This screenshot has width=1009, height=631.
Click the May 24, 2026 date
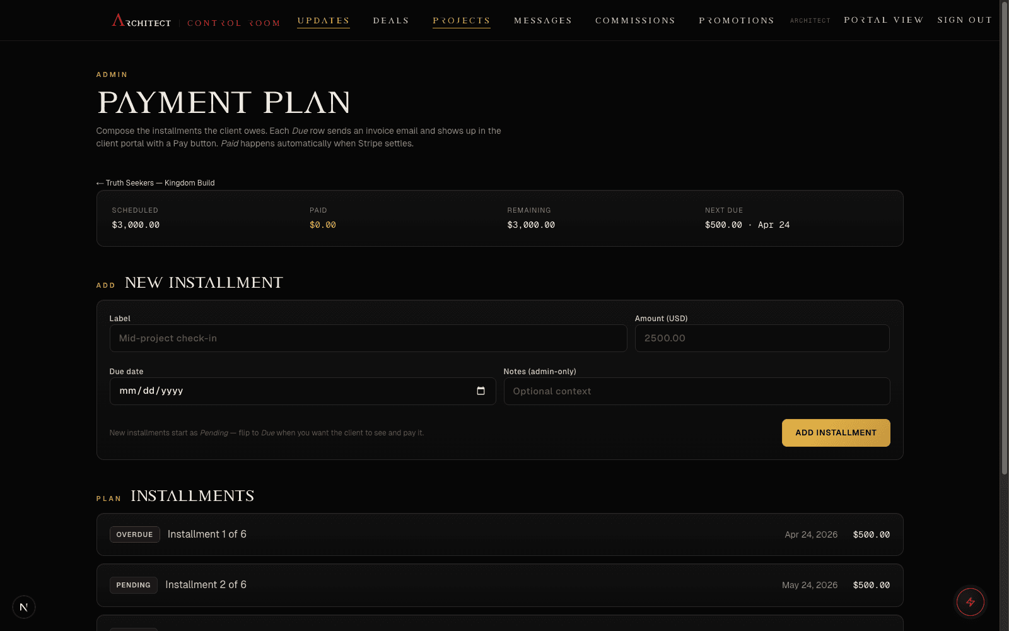click(x=810, y=585)
